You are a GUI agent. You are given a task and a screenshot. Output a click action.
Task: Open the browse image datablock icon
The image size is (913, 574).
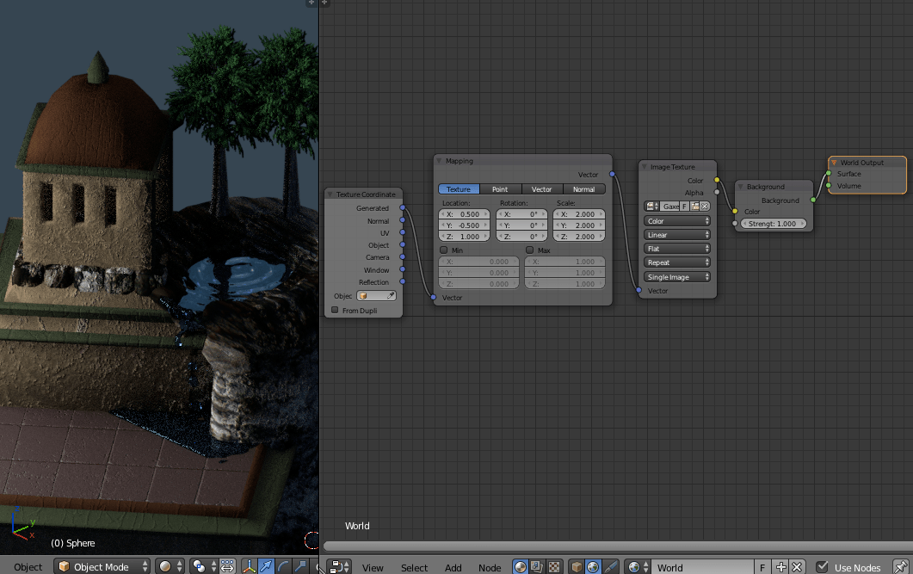[651, 207]
